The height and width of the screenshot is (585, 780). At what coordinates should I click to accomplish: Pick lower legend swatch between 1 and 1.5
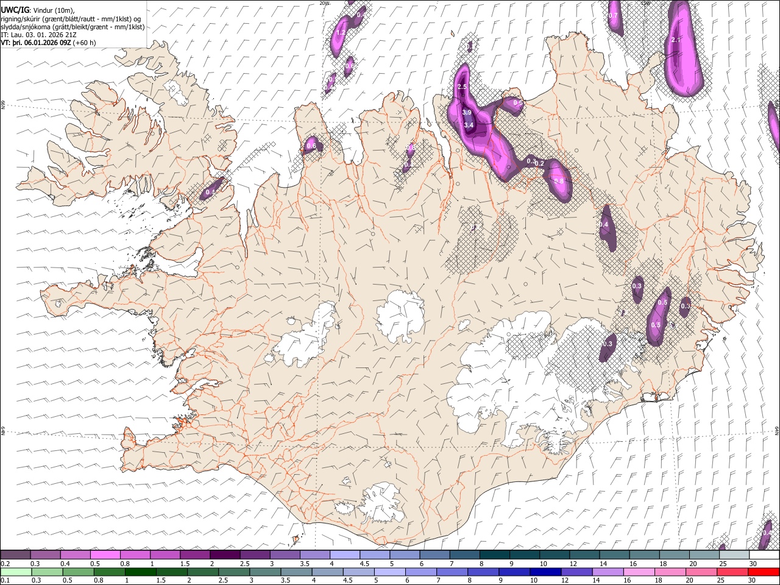(140, 572)
